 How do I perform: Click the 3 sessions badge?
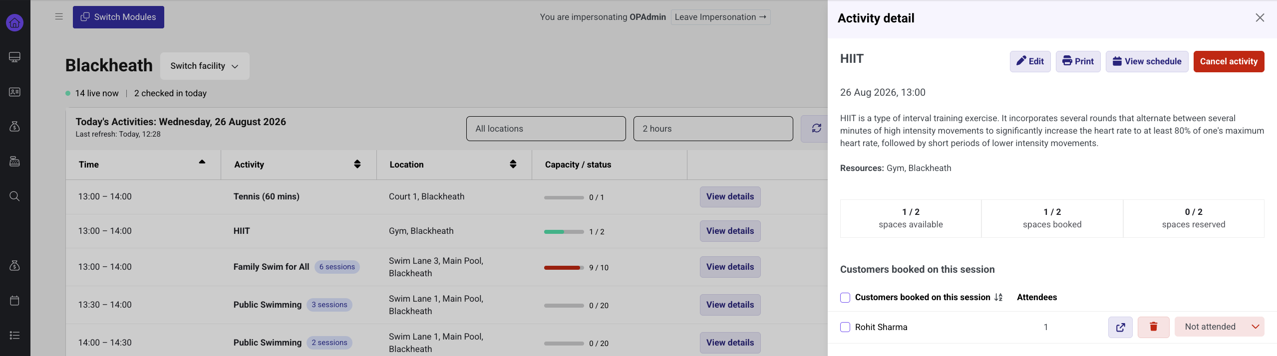point(329,305)
